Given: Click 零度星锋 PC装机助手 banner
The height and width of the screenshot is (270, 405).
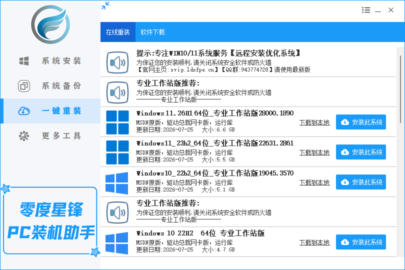Looking at the screenshot, I should tap(50, 221).
